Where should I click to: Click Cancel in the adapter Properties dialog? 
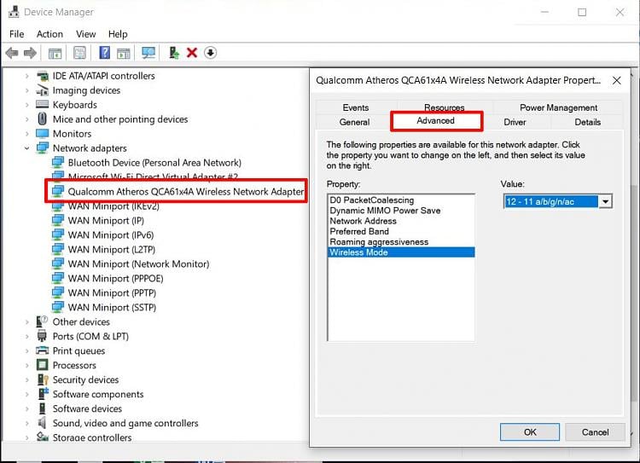[595, 432]
